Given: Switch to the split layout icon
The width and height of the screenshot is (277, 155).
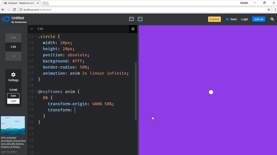Looking at the screenshot, I should 132,19.
